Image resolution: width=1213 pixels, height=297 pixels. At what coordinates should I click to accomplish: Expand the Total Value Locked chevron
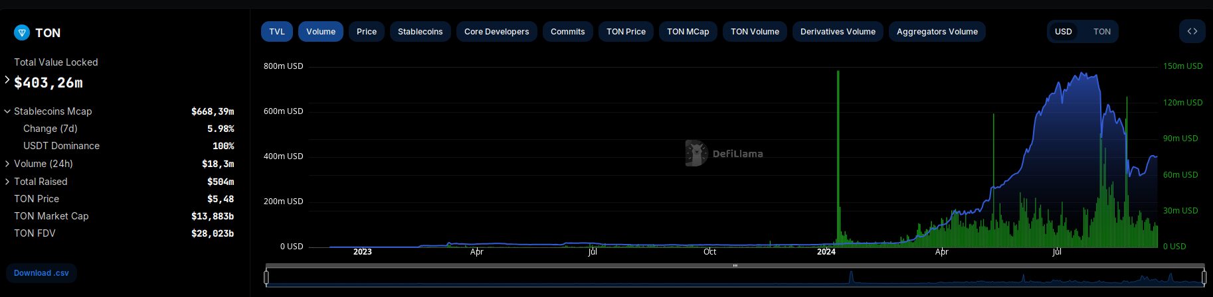click(x=7, y=80)
